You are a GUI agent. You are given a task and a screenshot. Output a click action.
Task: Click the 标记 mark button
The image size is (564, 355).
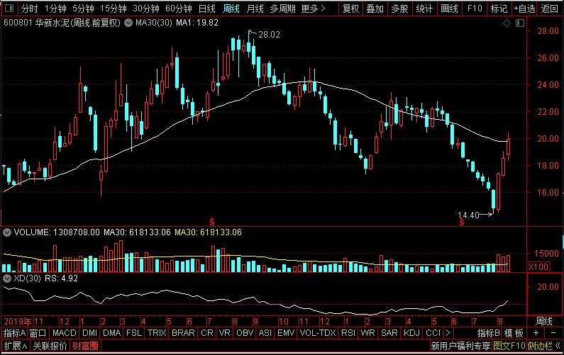[499, 9]
